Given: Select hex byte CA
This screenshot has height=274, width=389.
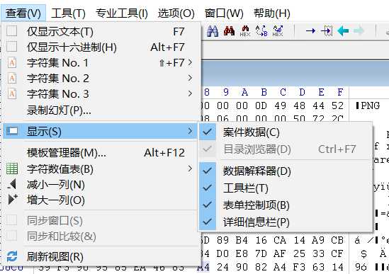Looking at the screenshot, I should pos(280,240).
